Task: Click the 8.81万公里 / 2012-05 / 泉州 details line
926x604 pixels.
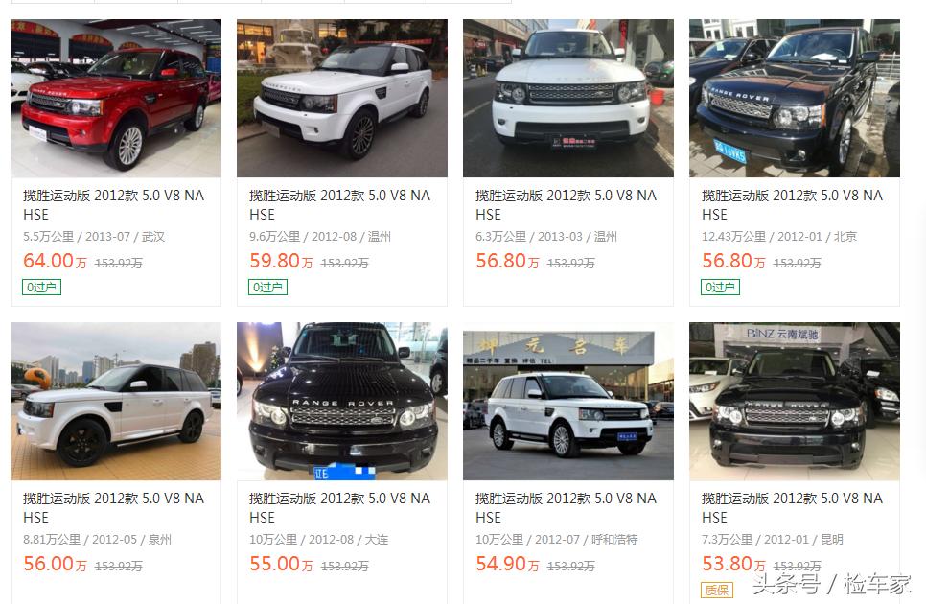Action: pos(98,539)
